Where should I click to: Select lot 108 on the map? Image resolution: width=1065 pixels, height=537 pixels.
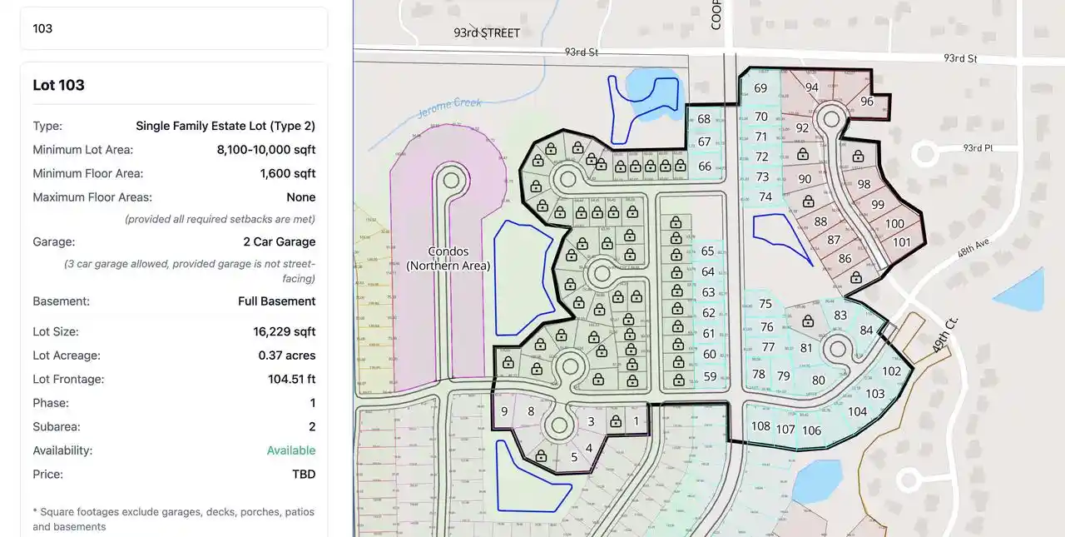[x=760, y=426]
